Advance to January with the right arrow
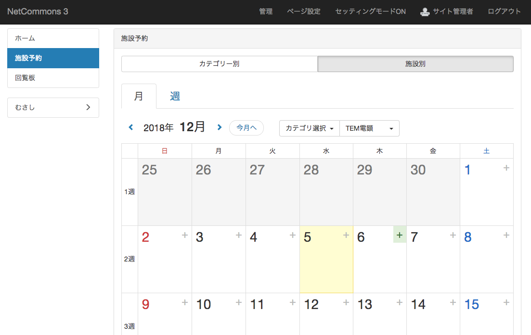531x335 pixels. (x=220, y=127)
